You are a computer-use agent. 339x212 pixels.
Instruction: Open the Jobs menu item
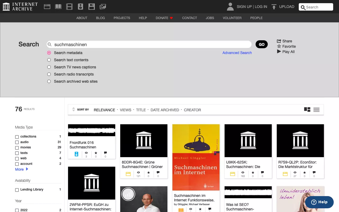[210, 18]
